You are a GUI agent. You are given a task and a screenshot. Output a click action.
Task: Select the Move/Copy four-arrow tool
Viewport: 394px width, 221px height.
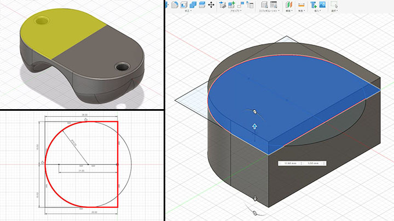(211, 5)
